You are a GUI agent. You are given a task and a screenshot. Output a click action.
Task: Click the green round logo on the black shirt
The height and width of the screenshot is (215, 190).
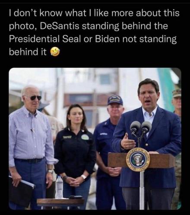(85, 137)
